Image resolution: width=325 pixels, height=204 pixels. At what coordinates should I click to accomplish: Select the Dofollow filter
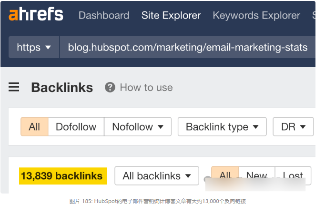click(76, 127)
